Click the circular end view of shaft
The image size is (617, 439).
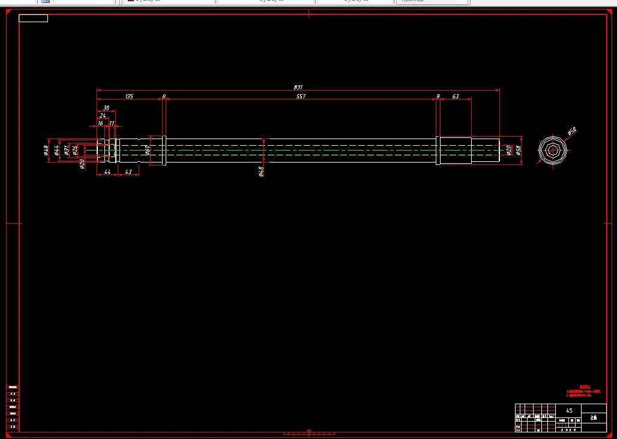(553, 150)
